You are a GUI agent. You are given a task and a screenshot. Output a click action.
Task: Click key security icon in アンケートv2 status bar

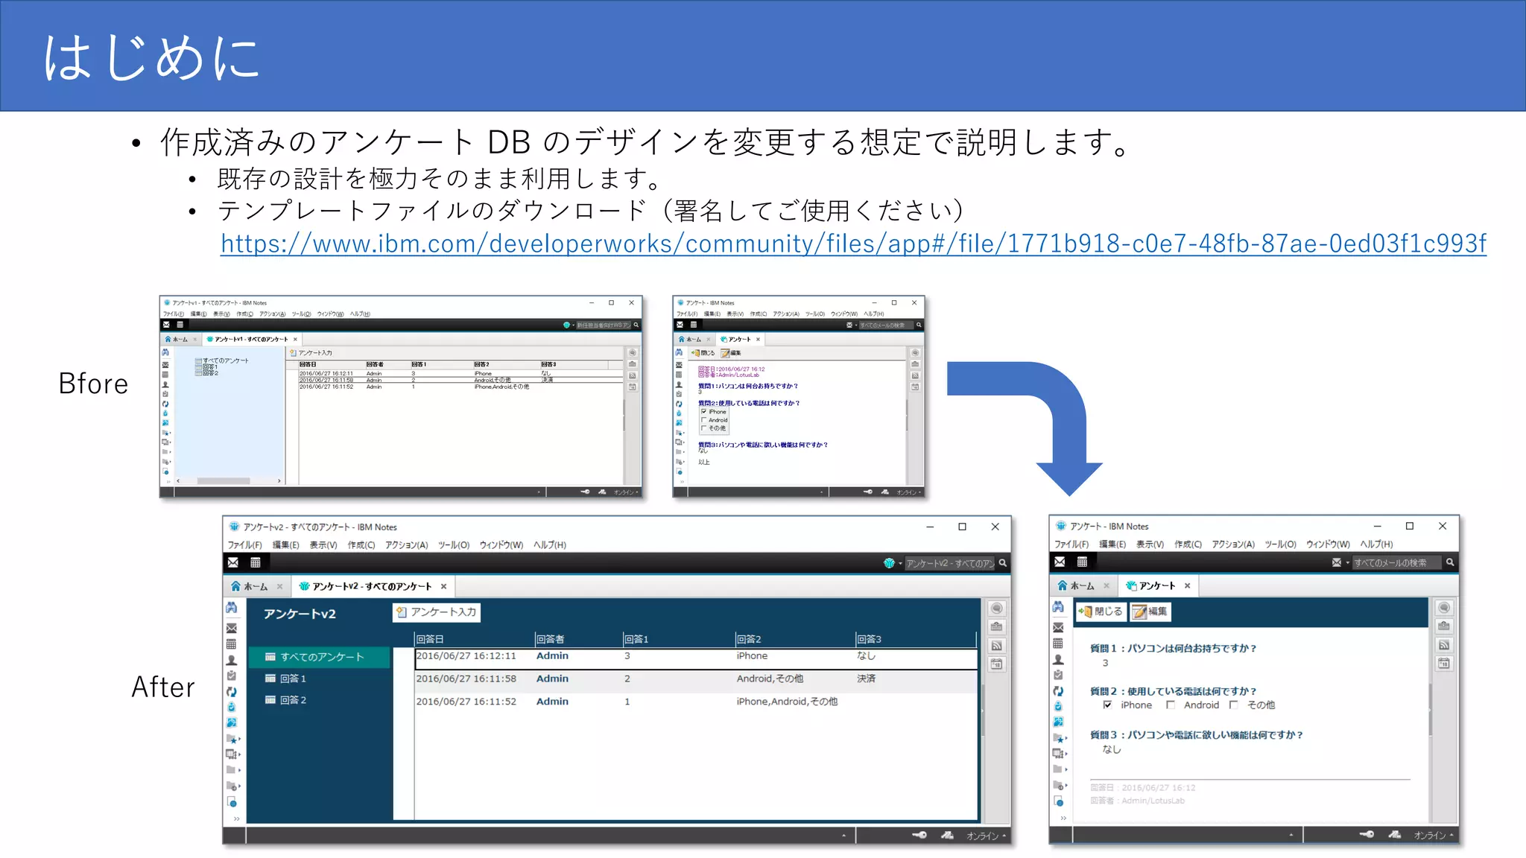tap(920, 835)
